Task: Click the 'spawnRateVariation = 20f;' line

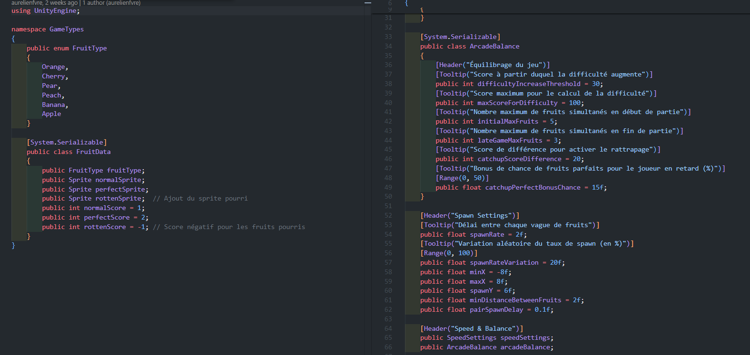Action: 493,263
